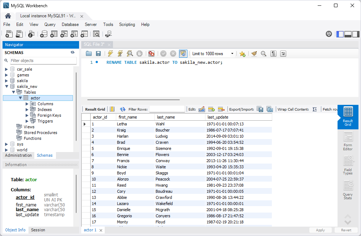361x236 pixels.
Task: Click the Filter objects search field
Action: click(x=44, y=61)
